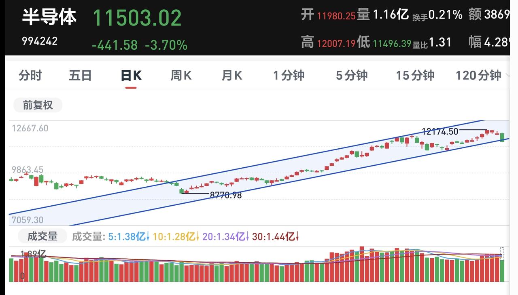Click the volume value 1.16亿
518x295 pixels.
tap(391, 15)
